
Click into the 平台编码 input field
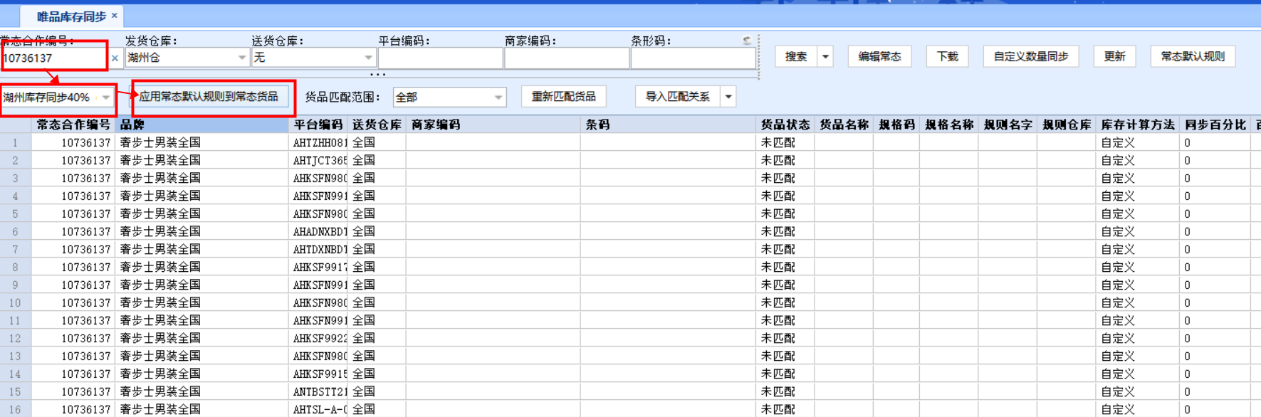pyautogui.click(x=440, y=58)
